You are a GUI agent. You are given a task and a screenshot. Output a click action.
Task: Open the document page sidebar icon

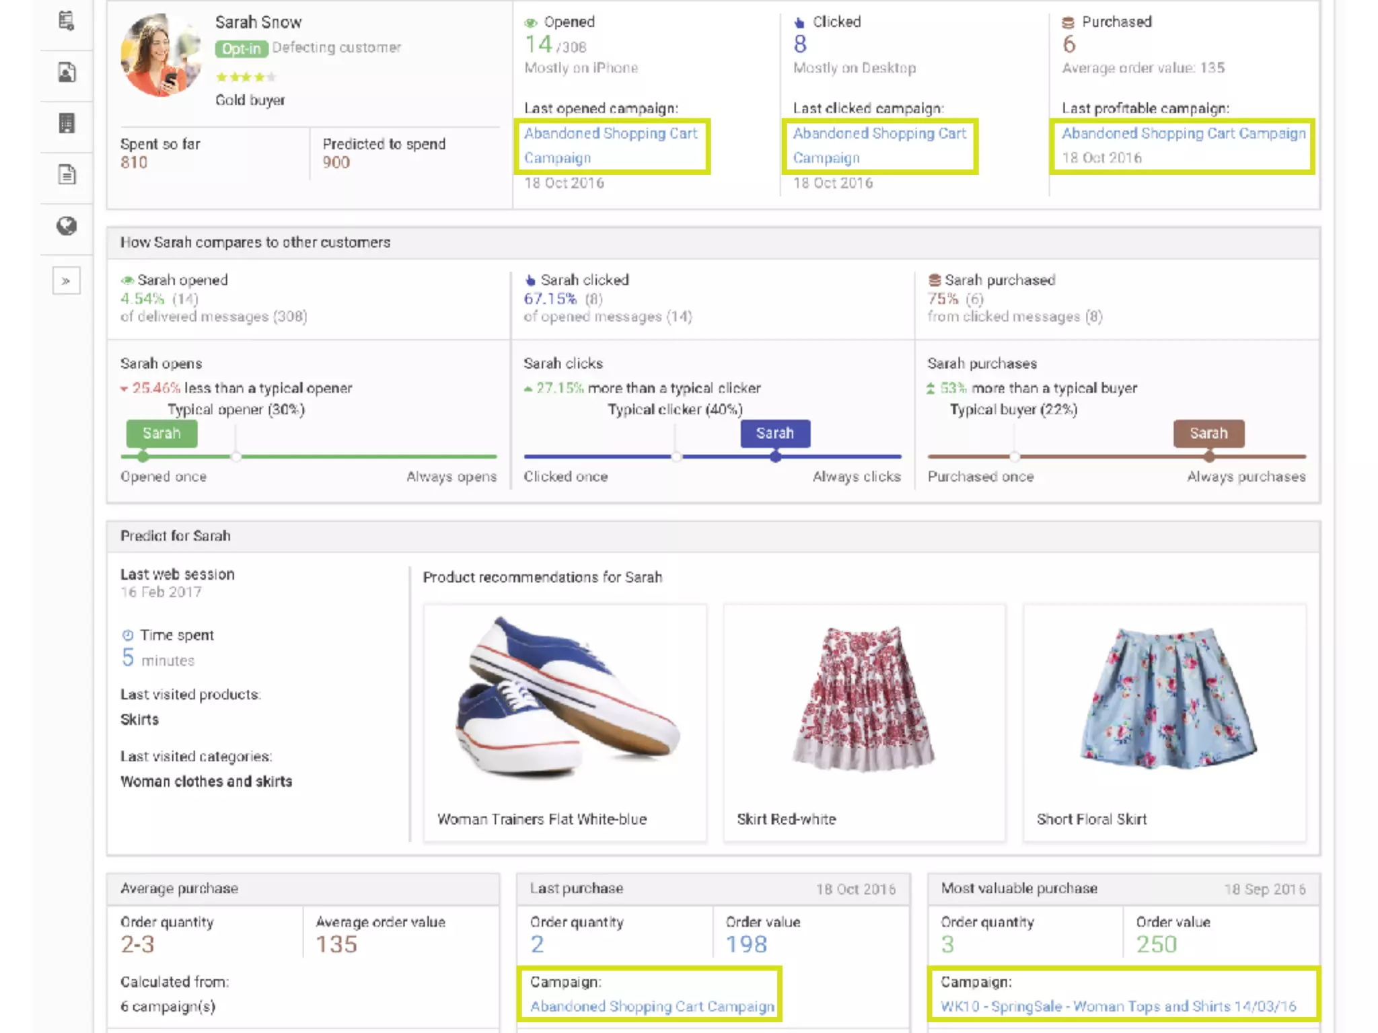(x=66, y=175)
